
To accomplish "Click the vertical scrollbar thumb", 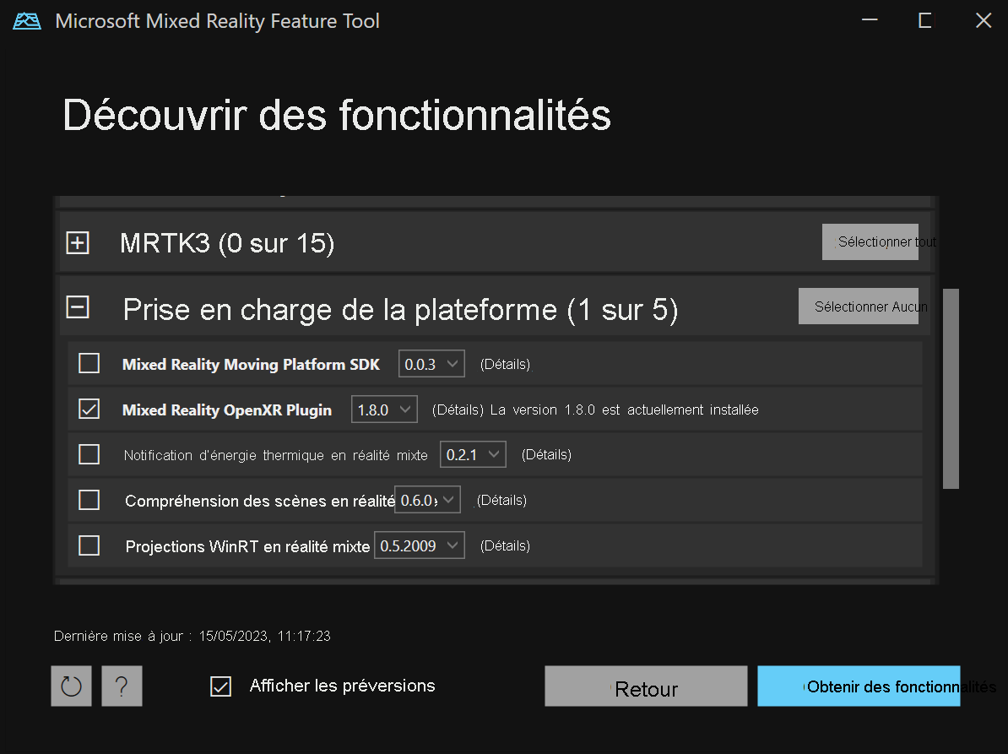I will click(x=951, y=388).
